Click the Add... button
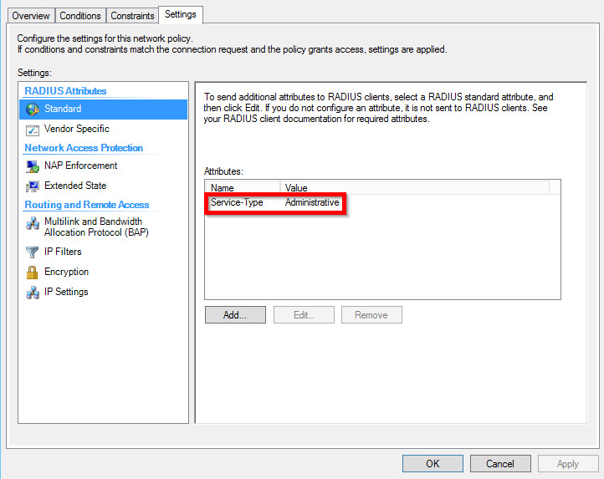 point(235,315)
